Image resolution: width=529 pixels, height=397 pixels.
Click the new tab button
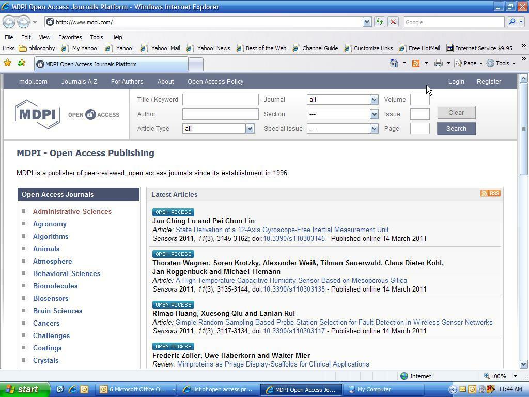196,65
